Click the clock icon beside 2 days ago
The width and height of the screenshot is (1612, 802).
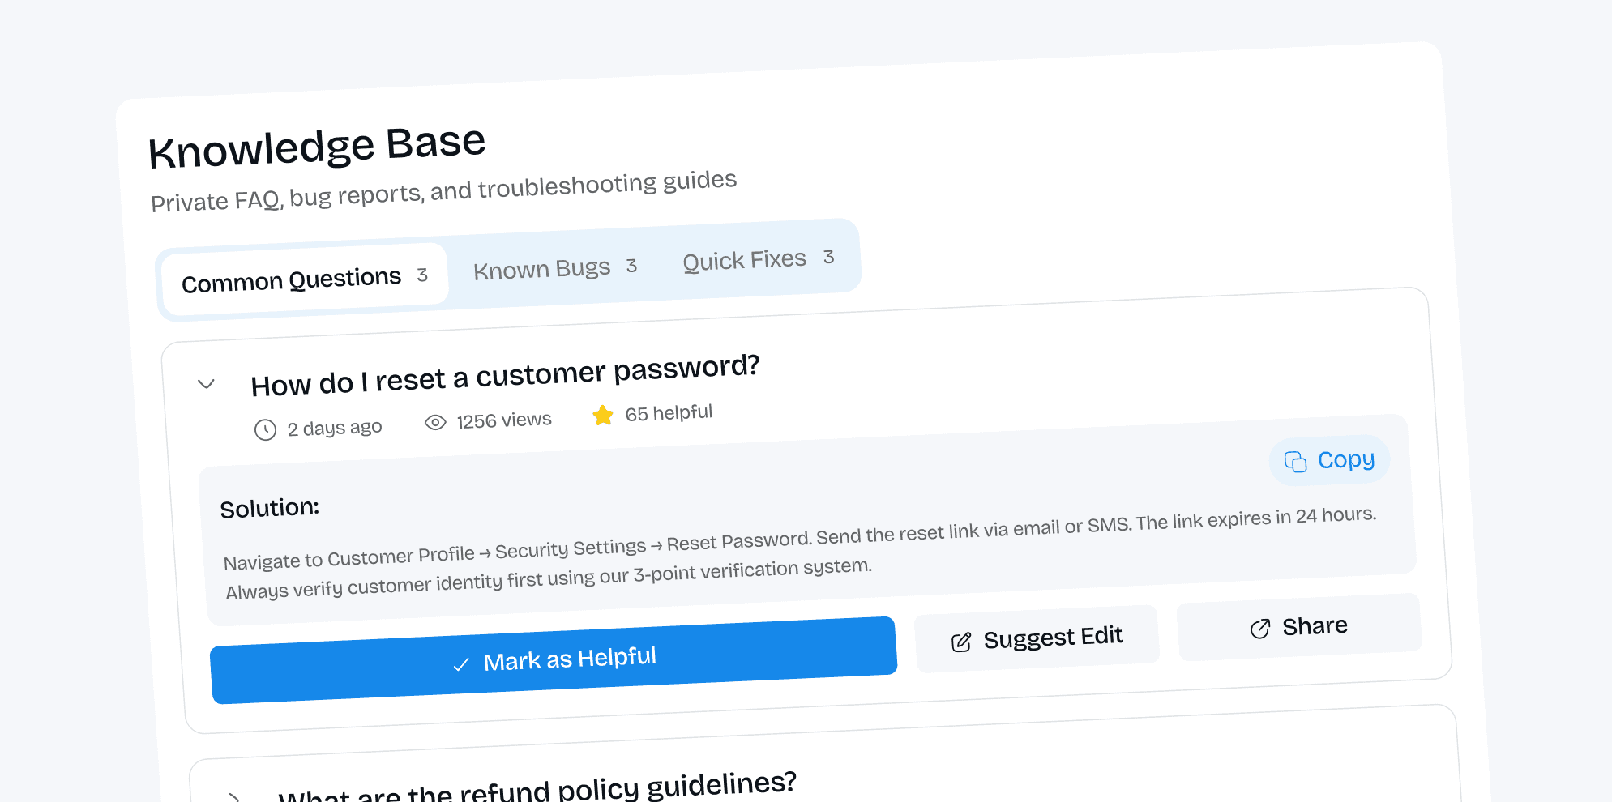click(265, 429)
